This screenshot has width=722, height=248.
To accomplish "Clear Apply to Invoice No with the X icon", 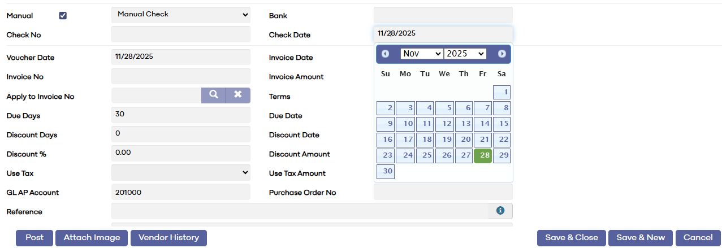I will [x=238, y=95].
